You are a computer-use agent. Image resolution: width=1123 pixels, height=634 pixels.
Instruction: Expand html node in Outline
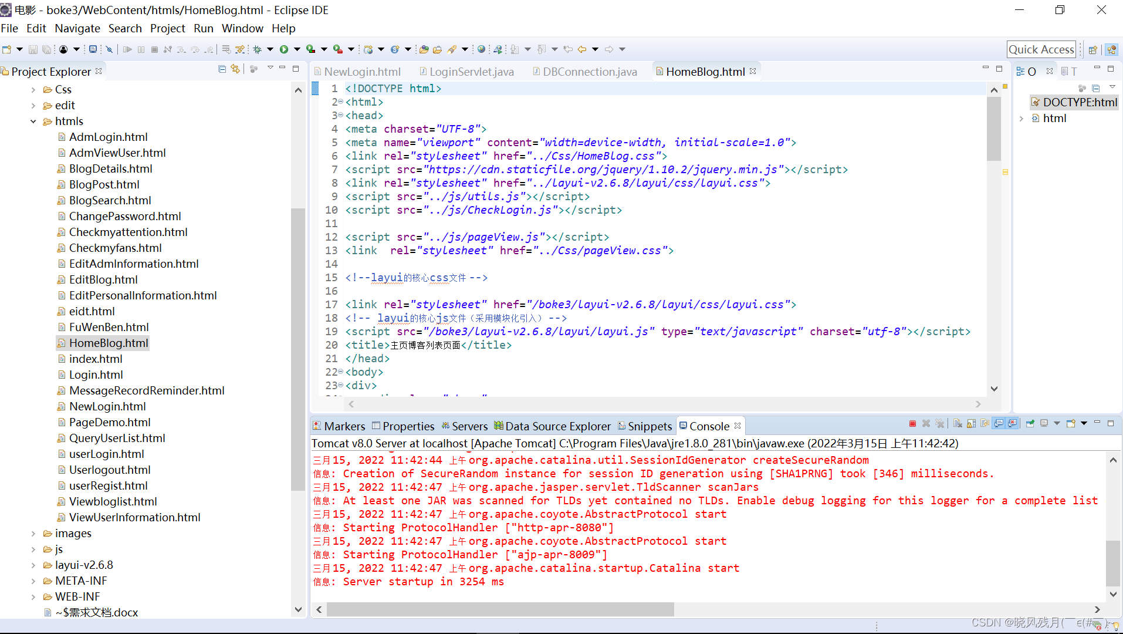[1021, 119]
